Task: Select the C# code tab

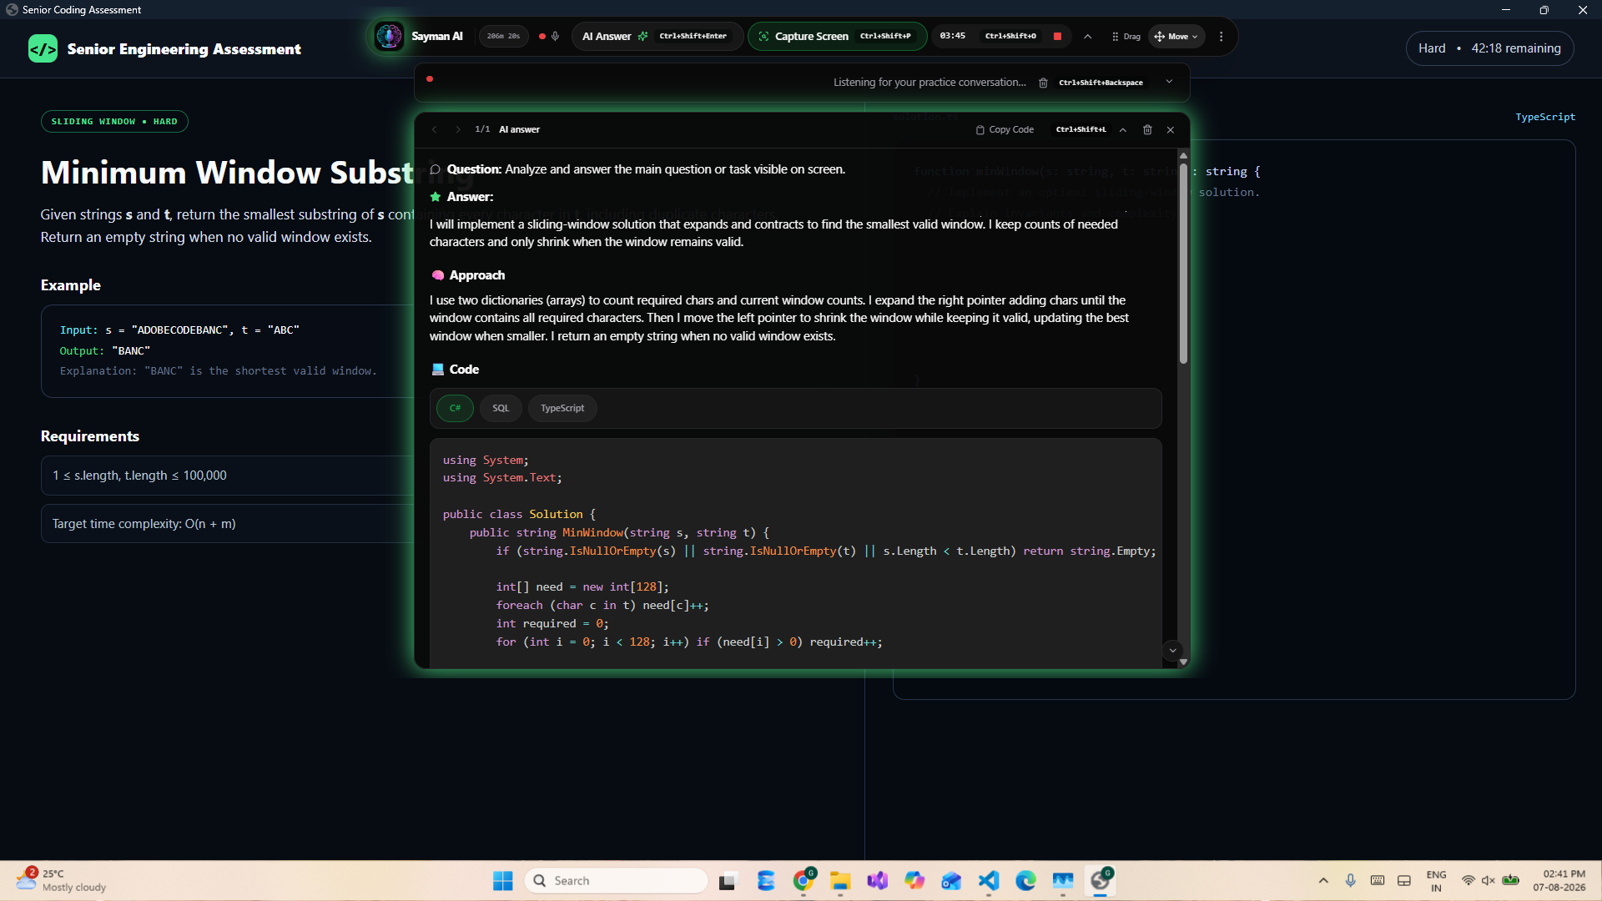Action: click(x=456, y=408)
